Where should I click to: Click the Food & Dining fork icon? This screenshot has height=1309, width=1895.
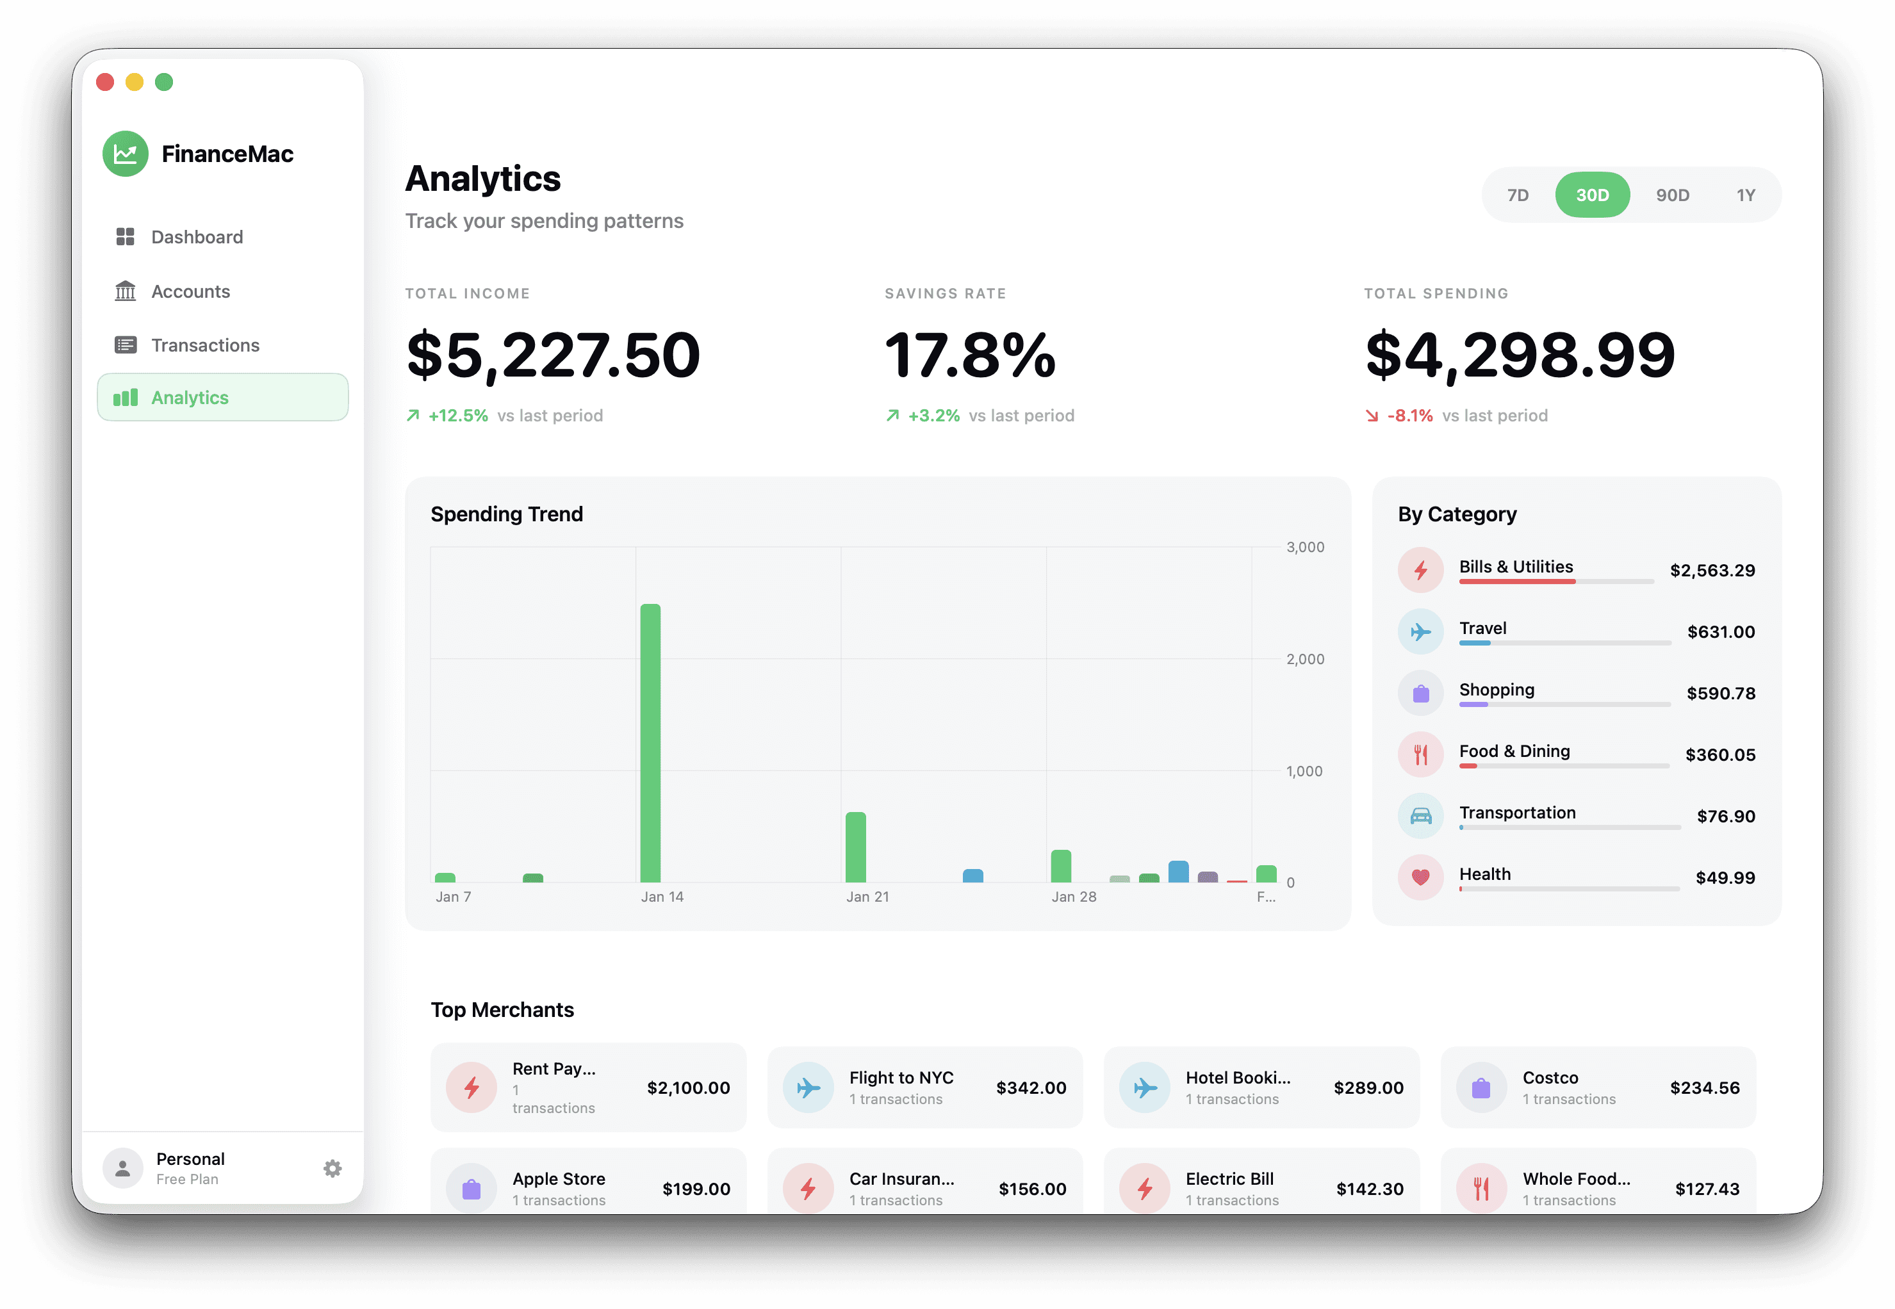(1420, 754)
